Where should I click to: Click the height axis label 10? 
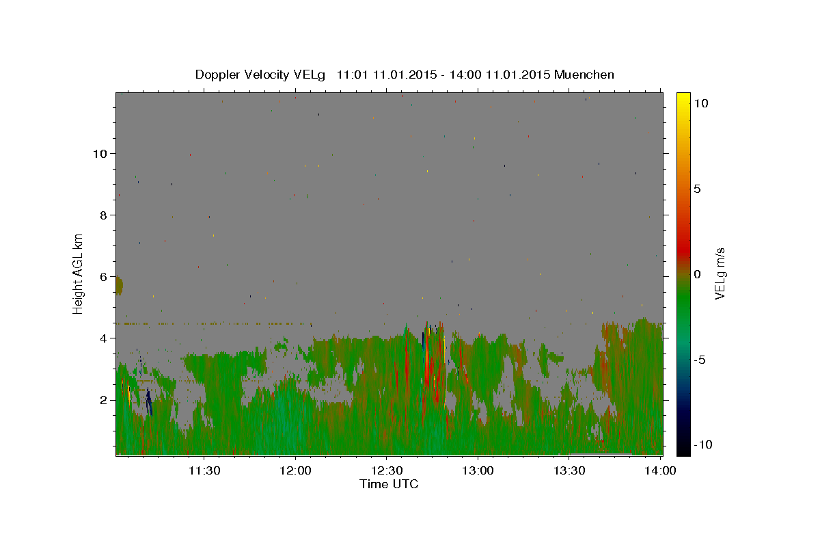click(100, 154)
